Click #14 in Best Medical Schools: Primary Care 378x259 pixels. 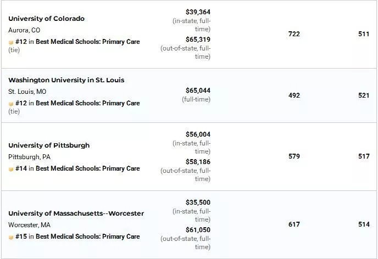[x=77, y=168]
